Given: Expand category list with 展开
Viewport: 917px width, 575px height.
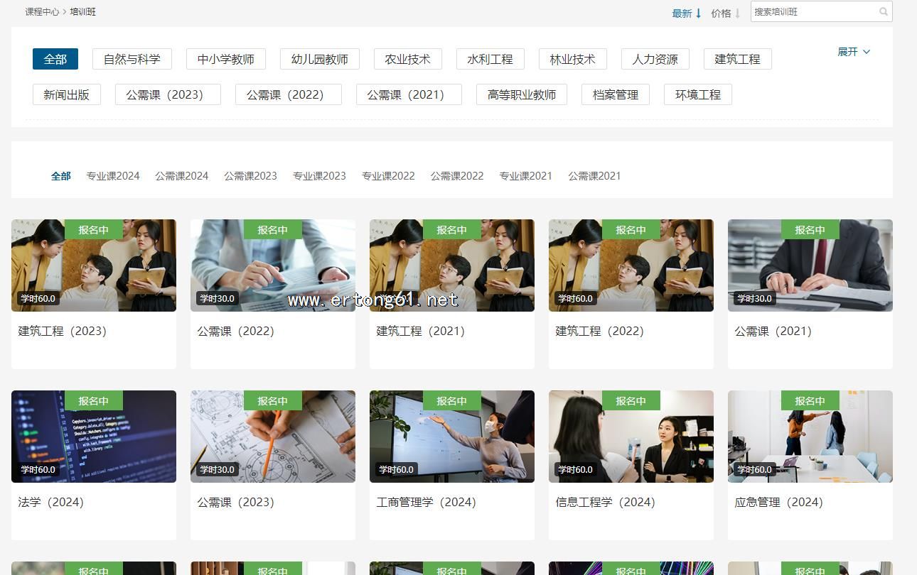Looking at the screenshot, I should (x=853, y=52).
